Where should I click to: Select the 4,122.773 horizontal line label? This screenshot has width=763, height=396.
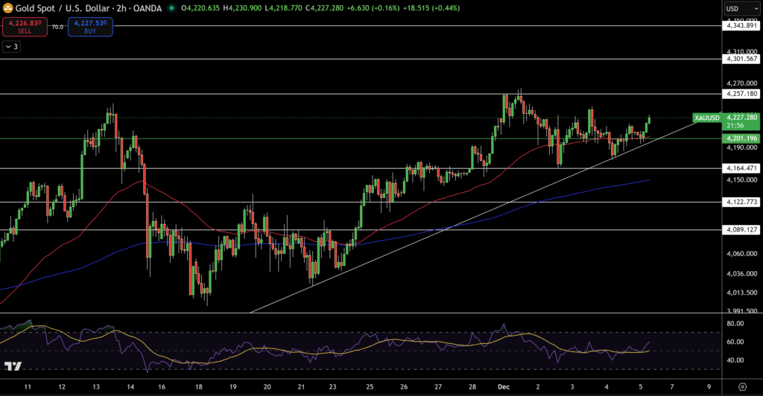click(741, 202)
